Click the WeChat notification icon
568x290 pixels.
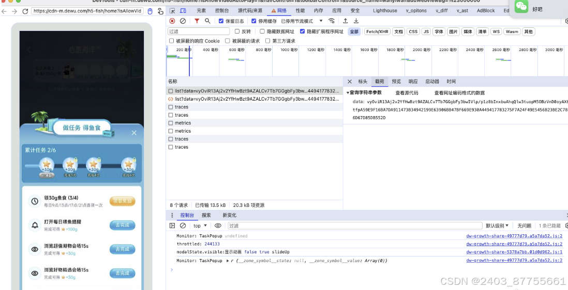click(521, 6)
